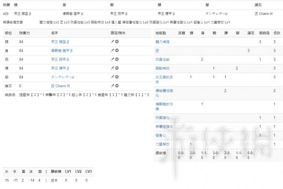
Task: Exclude the head armor piece via minus icon
Action: (117, 42)
